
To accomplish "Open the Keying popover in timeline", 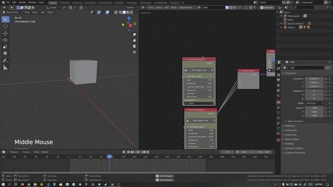I will pos(27,152).
